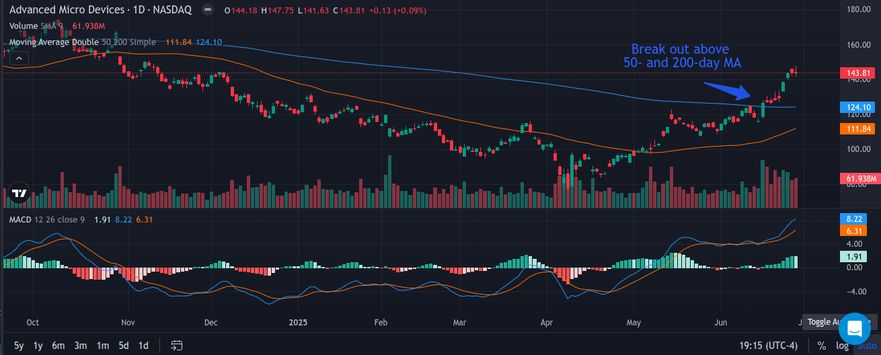This screenshot has height=355, width=881.
Task: Select the 3m time range
Action: click(81, 346)
